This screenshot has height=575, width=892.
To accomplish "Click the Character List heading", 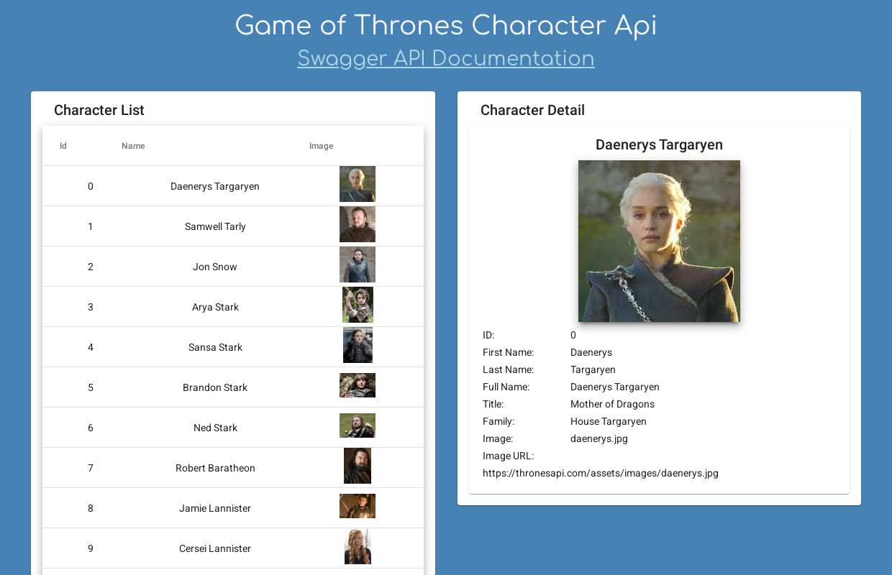I will tap(99, 110).
